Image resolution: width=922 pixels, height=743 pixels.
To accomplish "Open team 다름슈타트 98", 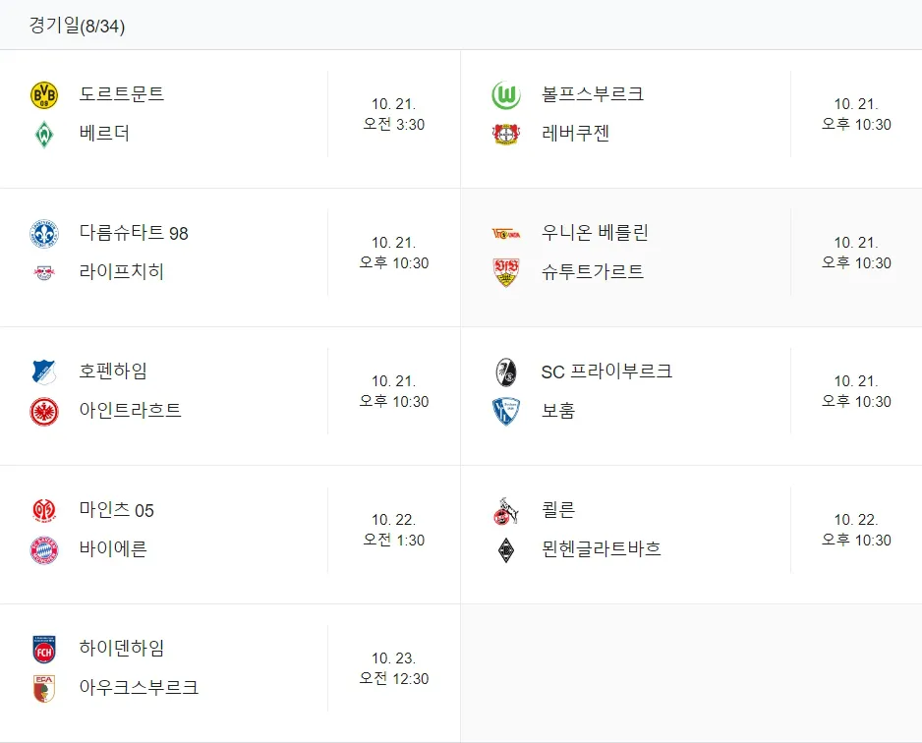I will (134, 233).
